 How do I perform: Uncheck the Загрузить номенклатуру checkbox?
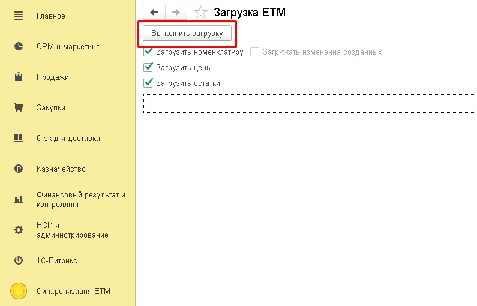pyautogui.click(x=148, y=52)
